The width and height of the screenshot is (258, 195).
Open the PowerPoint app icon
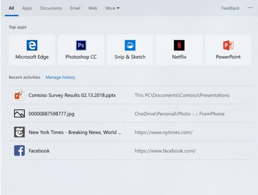click(x=228, y=45)
